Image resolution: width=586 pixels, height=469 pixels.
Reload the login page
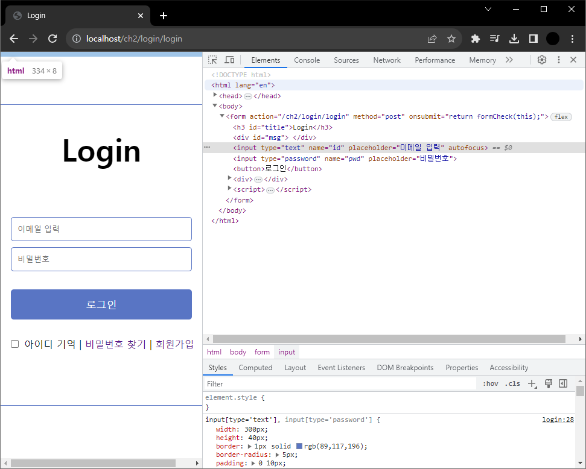pos(53,39)
